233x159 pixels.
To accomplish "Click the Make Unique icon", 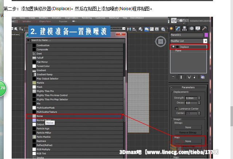I will pos(189,77).
